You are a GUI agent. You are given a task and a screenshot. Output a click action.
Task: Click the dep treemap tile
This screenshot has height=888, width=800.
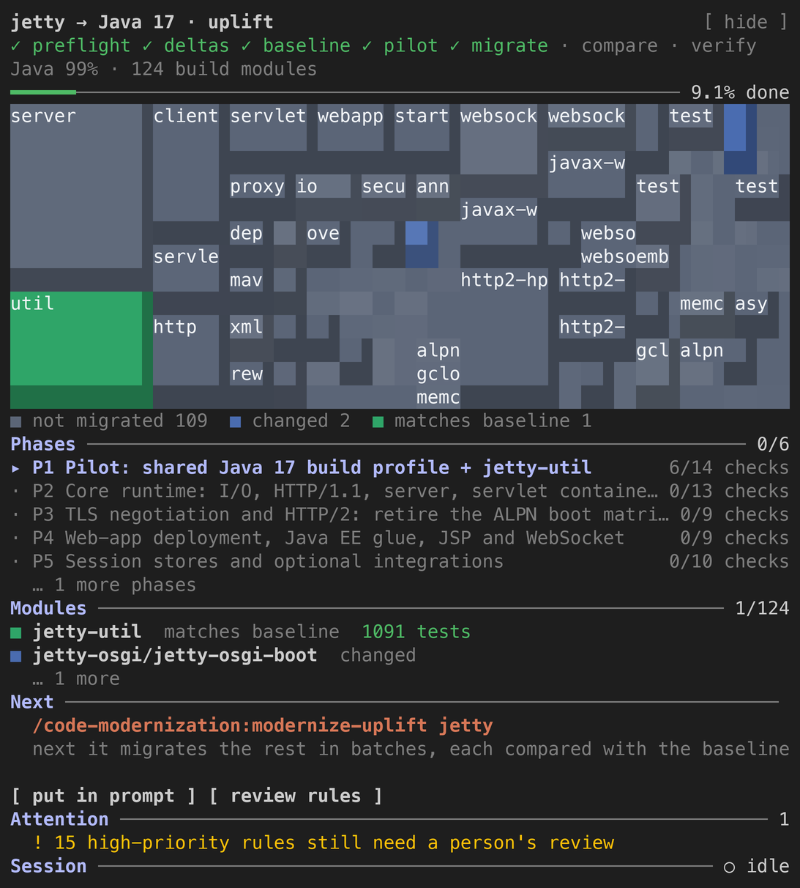246,233
